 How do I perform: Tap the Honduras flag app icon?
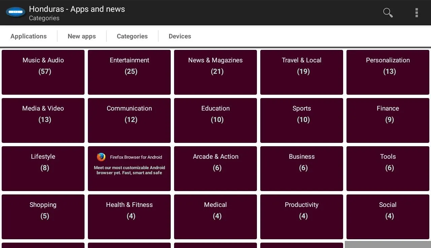point(15,12)
